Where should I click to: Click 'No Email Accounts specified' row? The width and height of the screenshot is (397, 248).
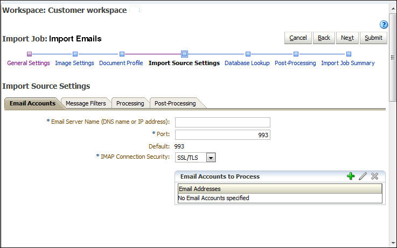click(x=280, y=198)
